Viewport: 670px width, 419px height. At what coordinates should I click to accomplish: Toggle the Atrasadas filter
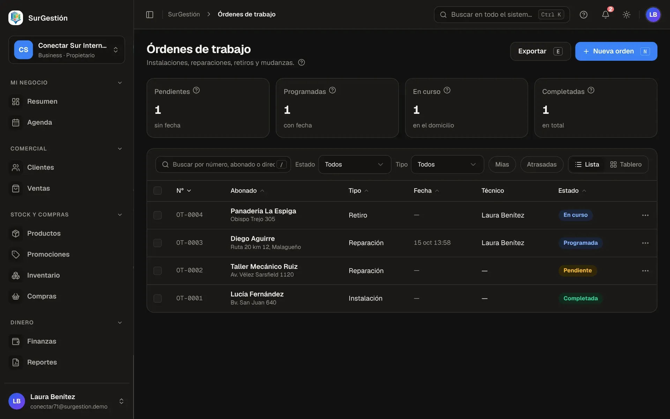pos(542,164)
